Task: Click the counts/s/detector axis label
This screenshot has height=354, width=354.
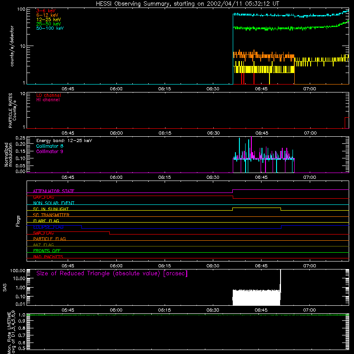Action: coord(12,46)
